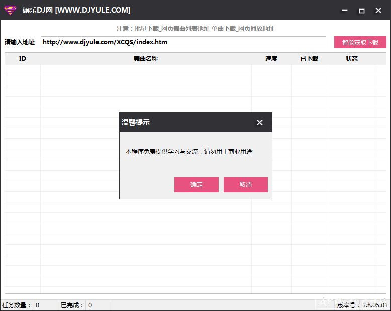Click the 状态 column header
The image size is (391, 311).
(x=352, y=59)
